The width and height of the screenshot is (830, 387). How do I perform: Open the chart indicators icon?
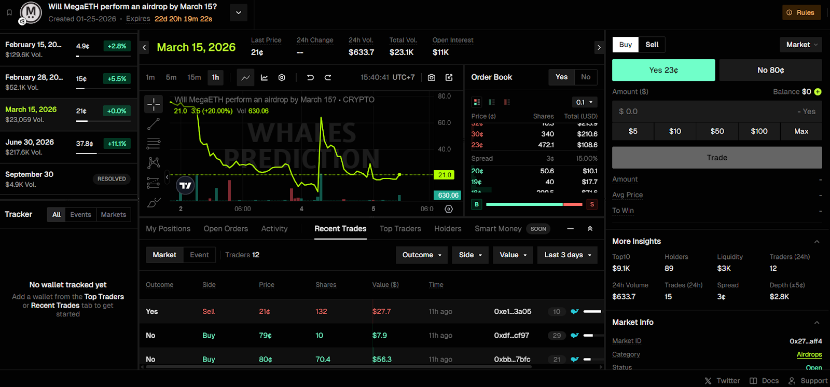pyautogui.click(x=265, y=77)
